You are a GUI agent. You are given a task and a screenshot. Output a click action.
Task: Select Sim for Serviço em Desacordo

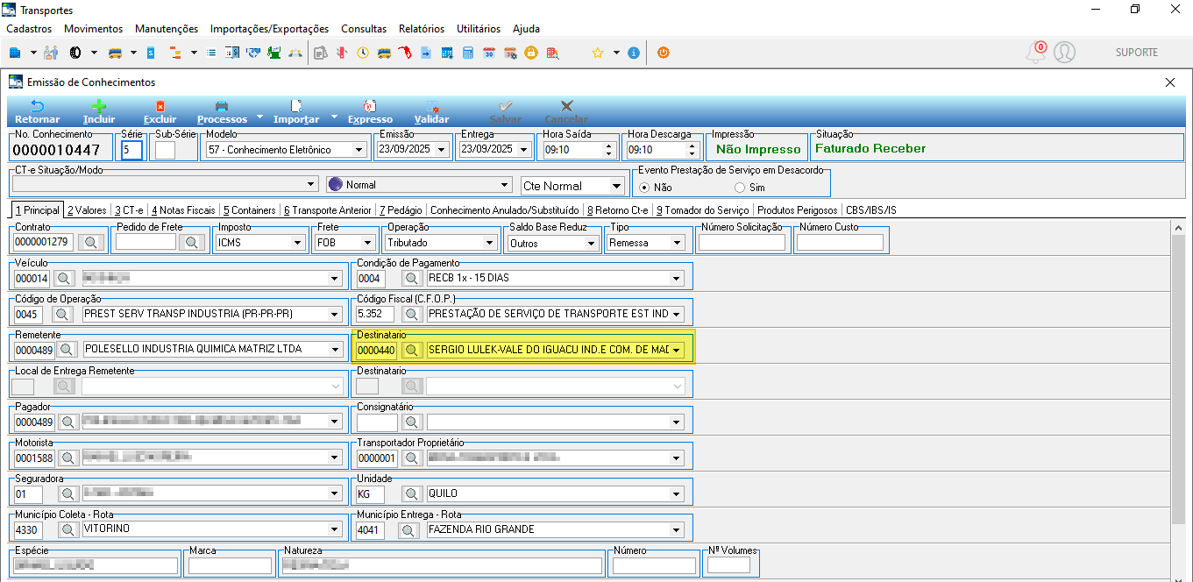click(740, 188)
